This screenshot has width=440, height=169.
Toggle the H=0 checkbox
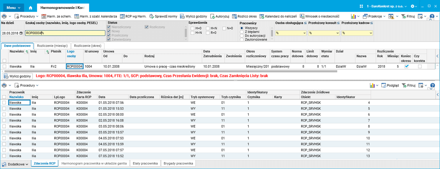pyautogui.click(x=192, y=29)
